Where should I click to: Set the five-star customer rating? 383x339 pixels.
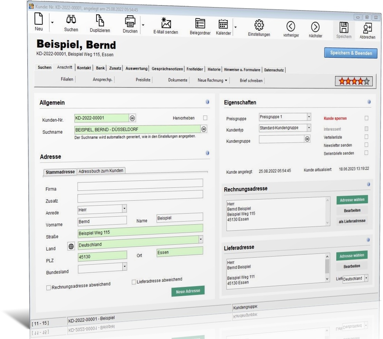click(x=366, y=81)
